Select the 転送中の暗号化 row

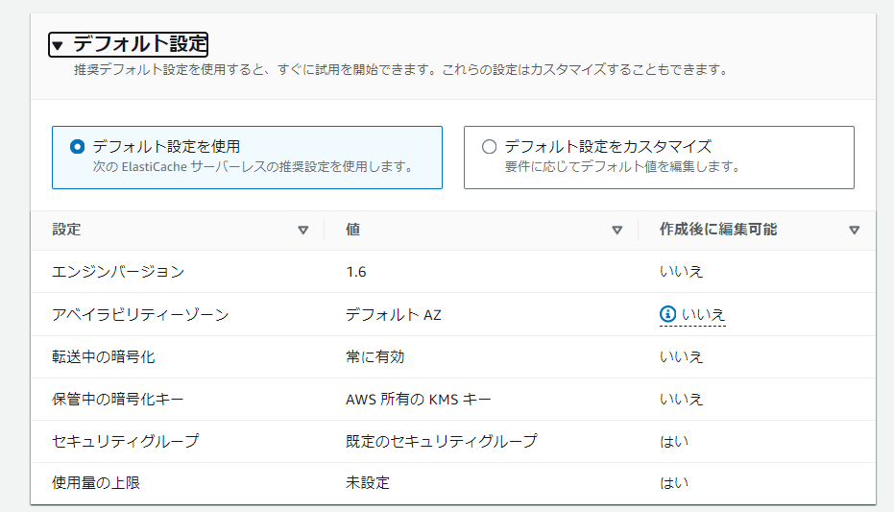[453, 357]
